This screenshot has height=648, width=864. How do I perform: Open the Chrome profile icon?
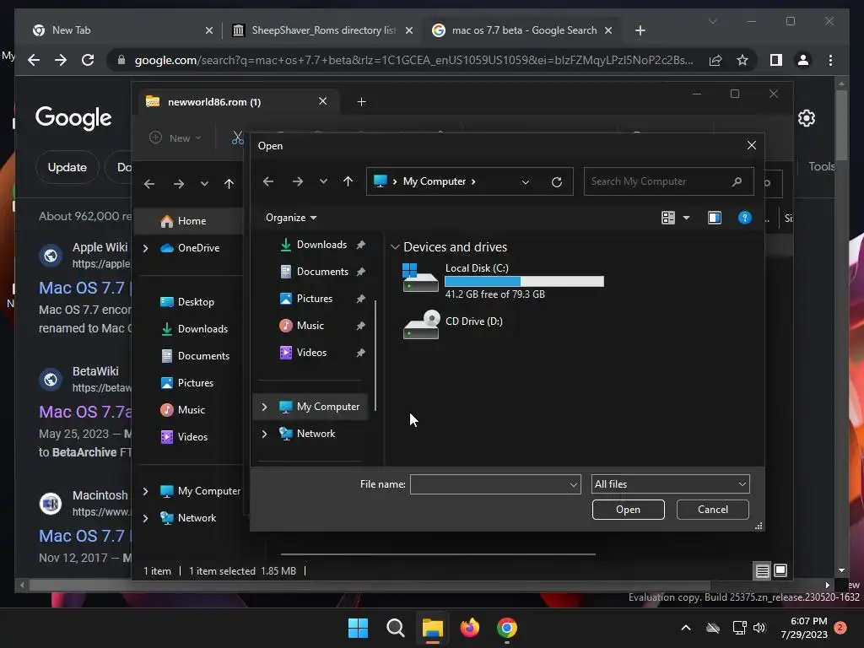803,60
